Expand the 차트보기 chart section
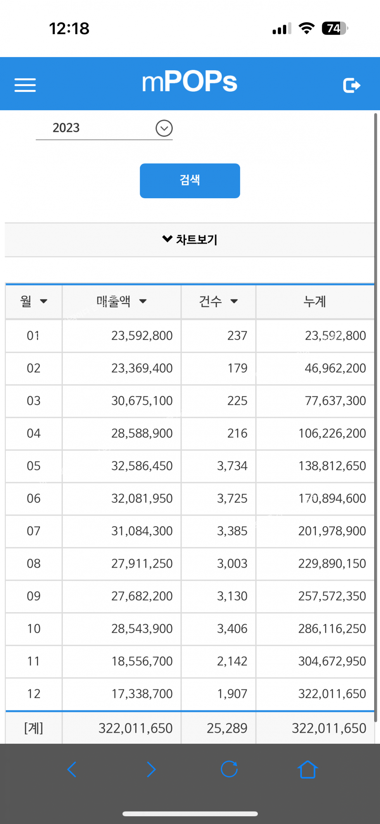The width and height of the screenshot is (380, 824). pyautogui.click(x=190, y=239)
